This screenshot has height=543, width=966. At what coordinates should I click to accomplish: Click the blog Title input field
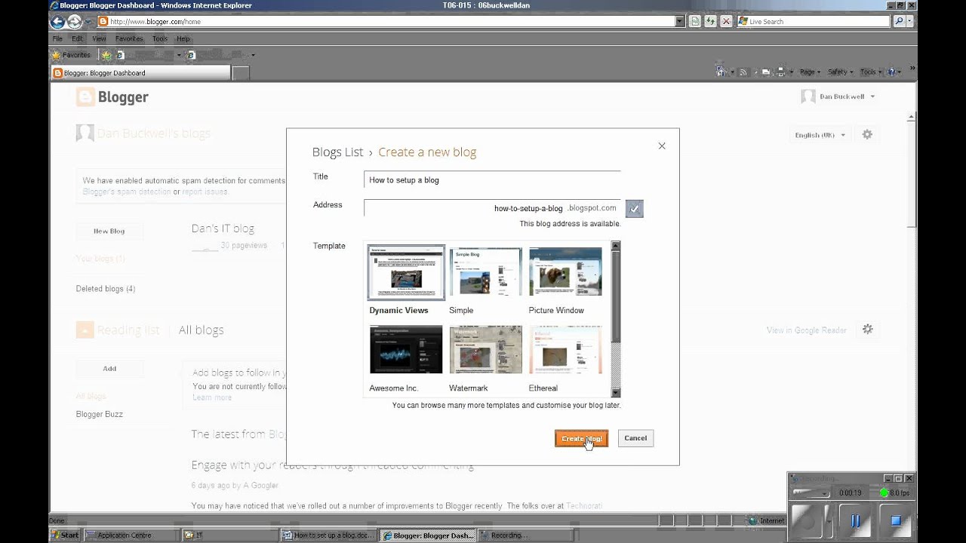(492, 179)
